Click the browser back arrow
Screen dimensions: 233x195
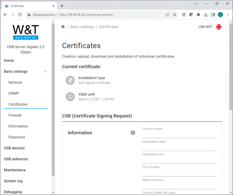[5, 15]
